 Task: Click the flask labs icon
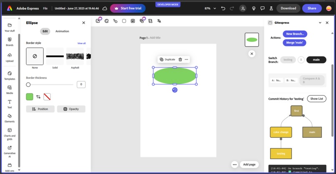click(271, 8)
